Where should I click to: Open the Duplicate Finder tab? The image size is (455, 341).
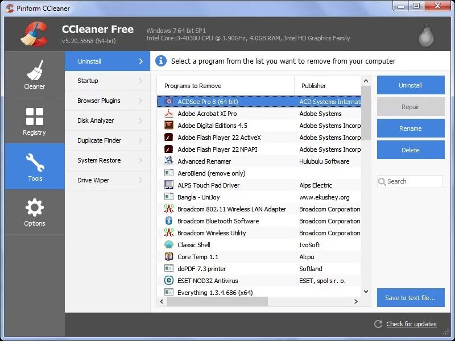[107, 140]
